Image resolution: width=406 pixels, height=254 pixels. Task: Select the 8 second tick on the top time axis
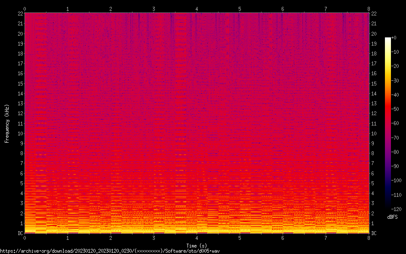(x=369, y=8)
